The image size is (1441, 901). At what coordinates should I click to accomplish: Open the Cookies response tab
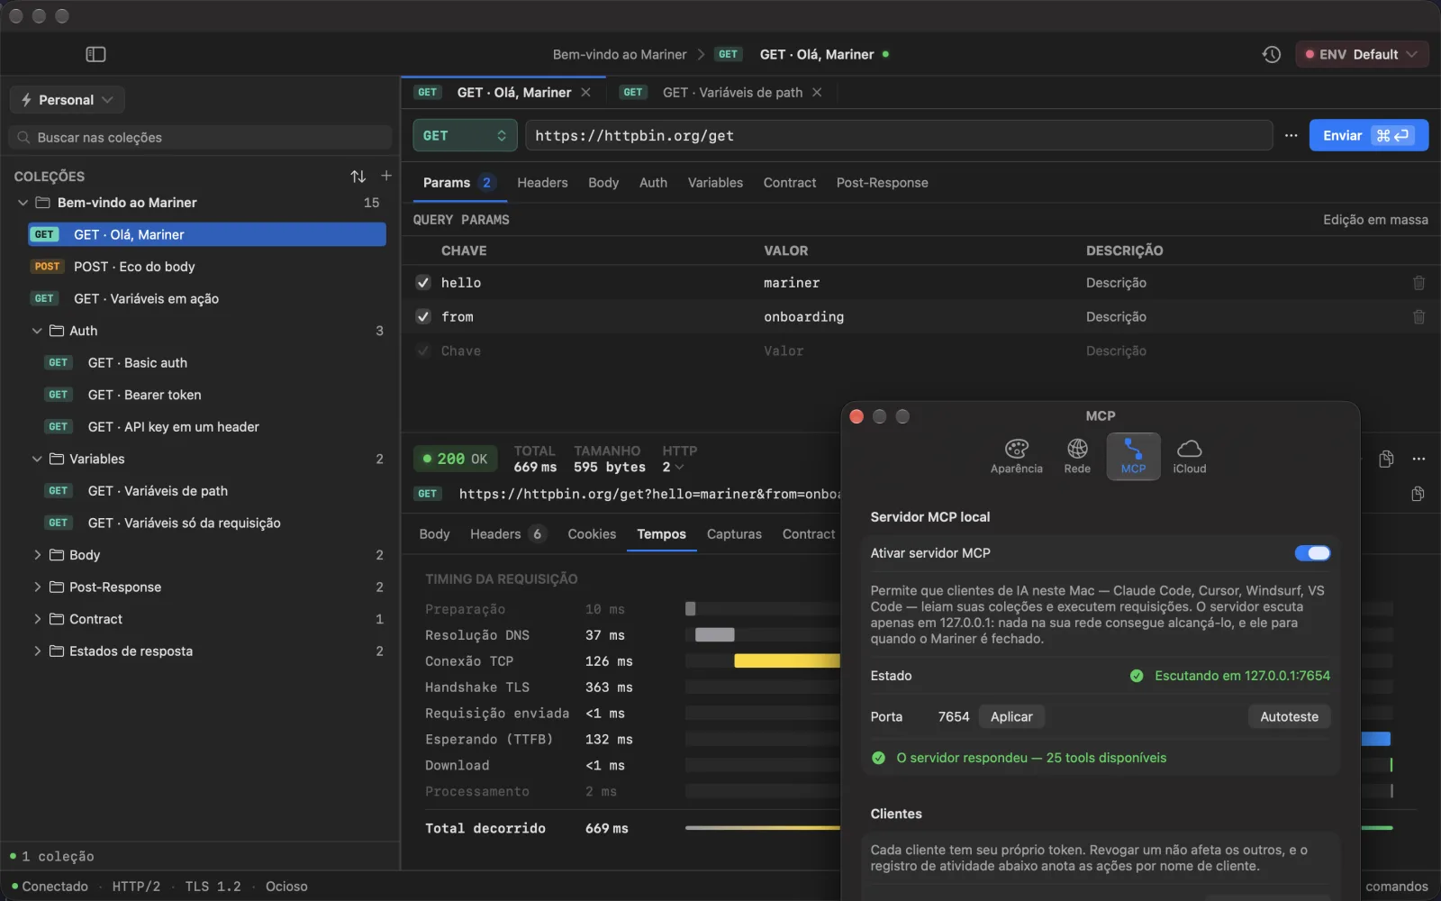point(592,533)
